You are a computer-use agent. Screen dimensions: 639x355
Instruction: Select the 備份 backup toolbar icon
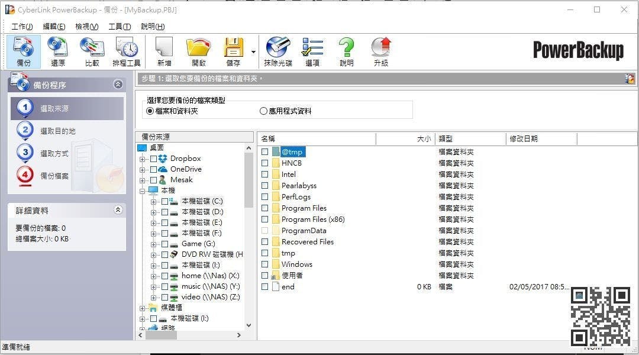(x=24, y=51)
